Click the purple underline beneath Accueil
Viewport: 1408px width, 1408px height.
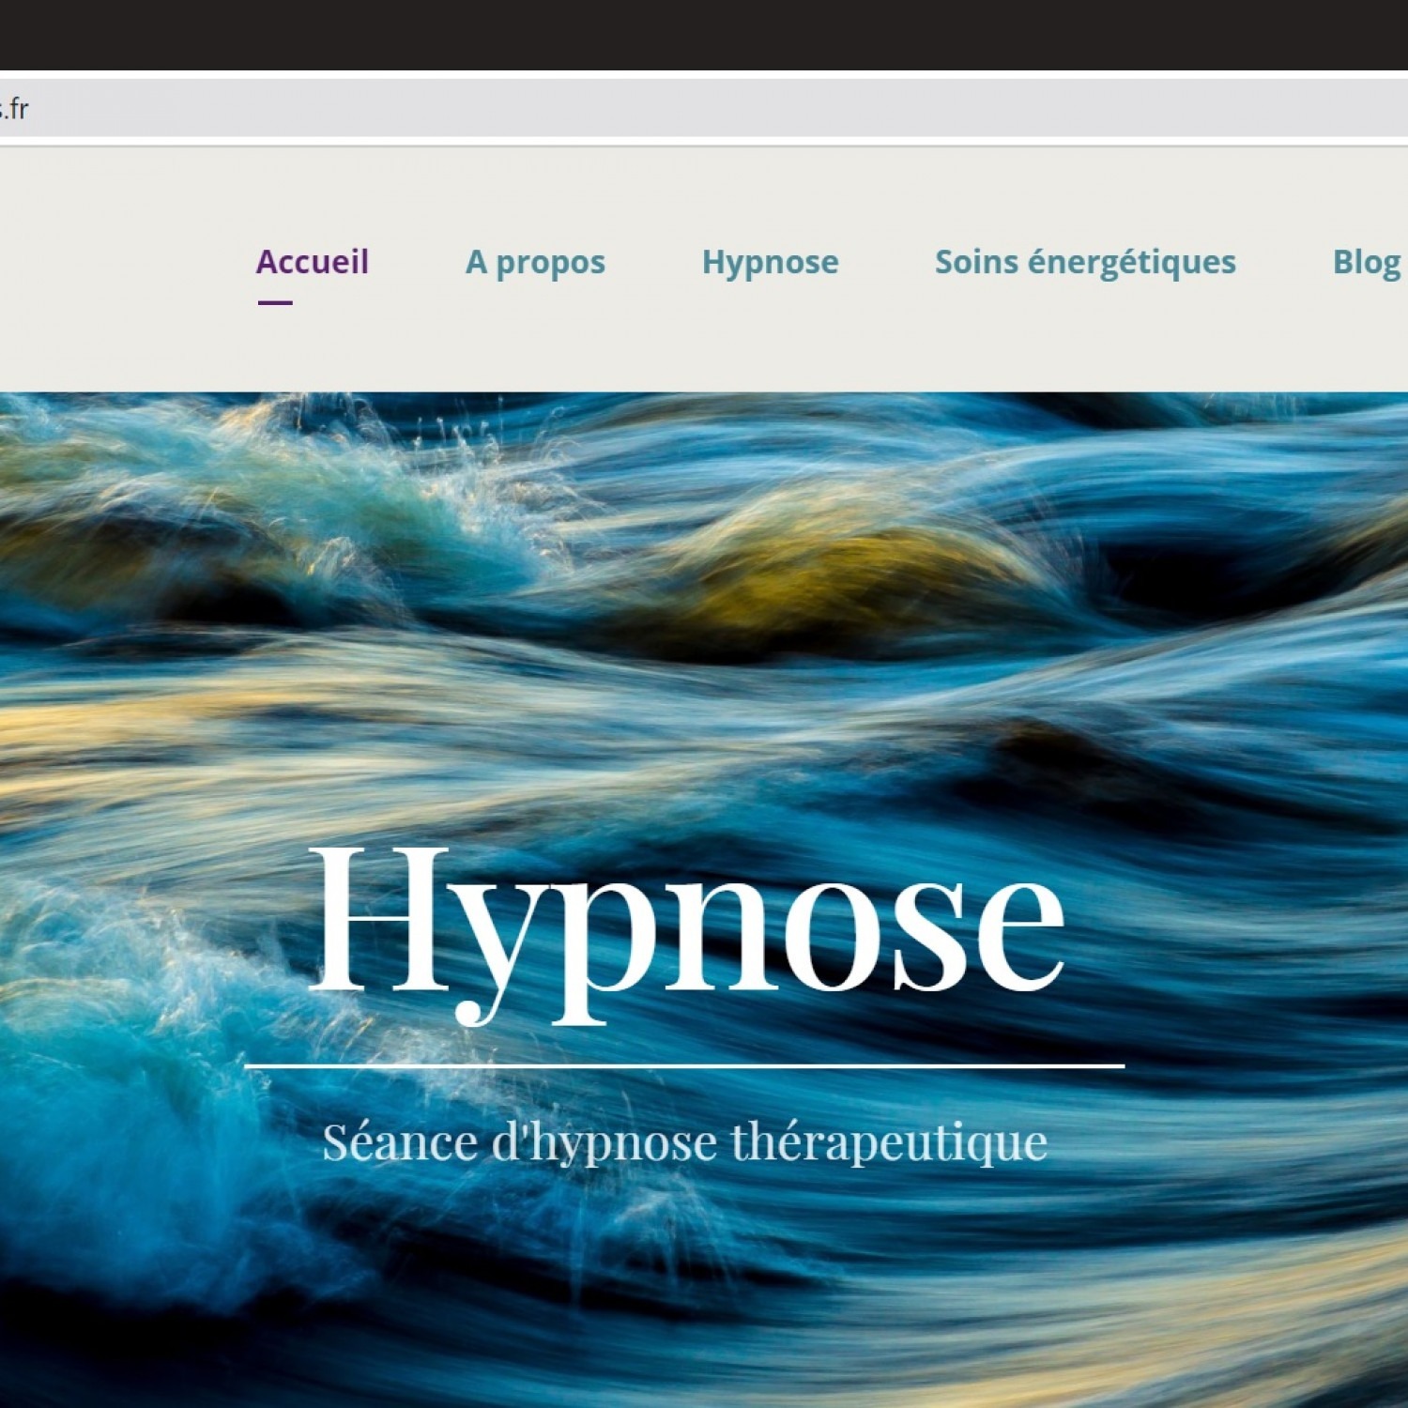[275, 302]
